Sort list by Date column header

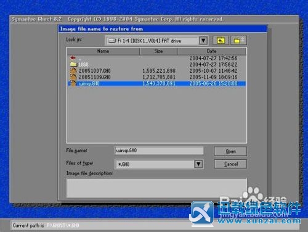[x=212, y=51]
